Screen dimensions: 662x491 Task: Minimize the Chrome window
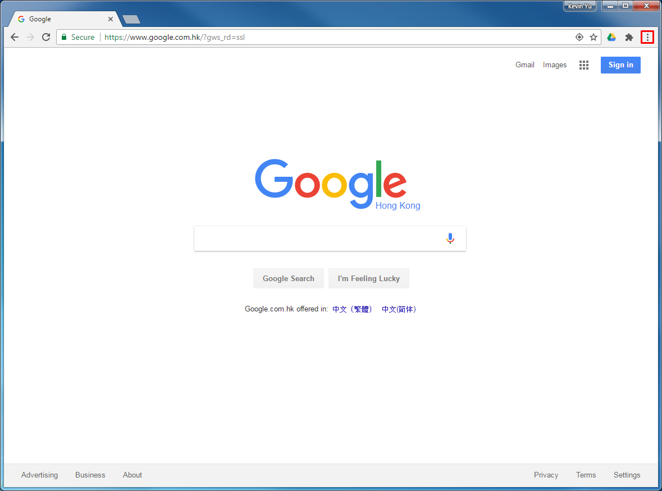610,6
